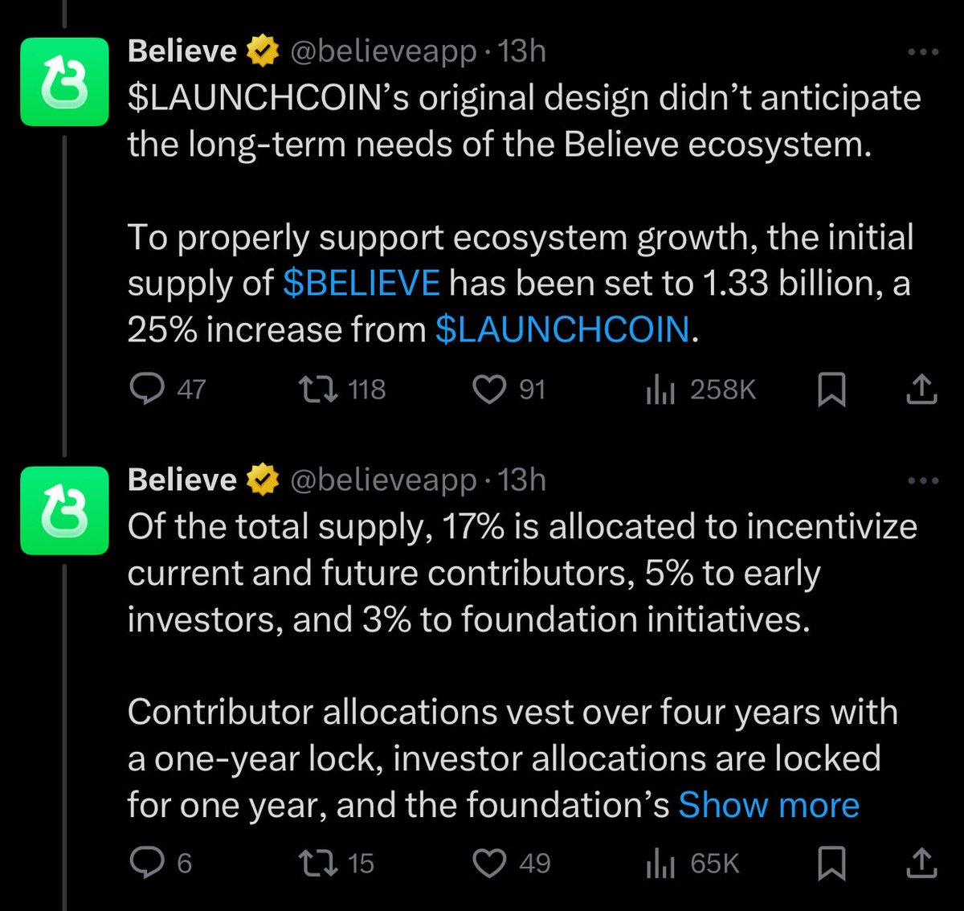
Task: Open more options on second tweet
Action: [922, 481]
